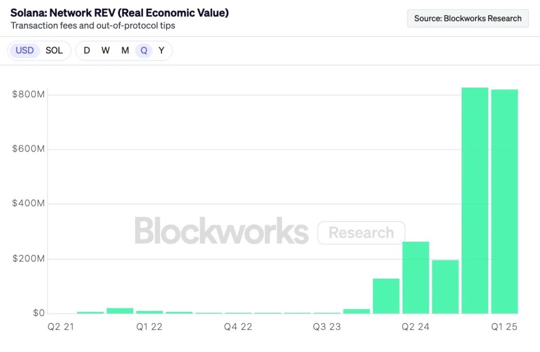Click the Q3 23 x-axis label
The width and height of the screenshot is (540, 352).
[327, 327]
